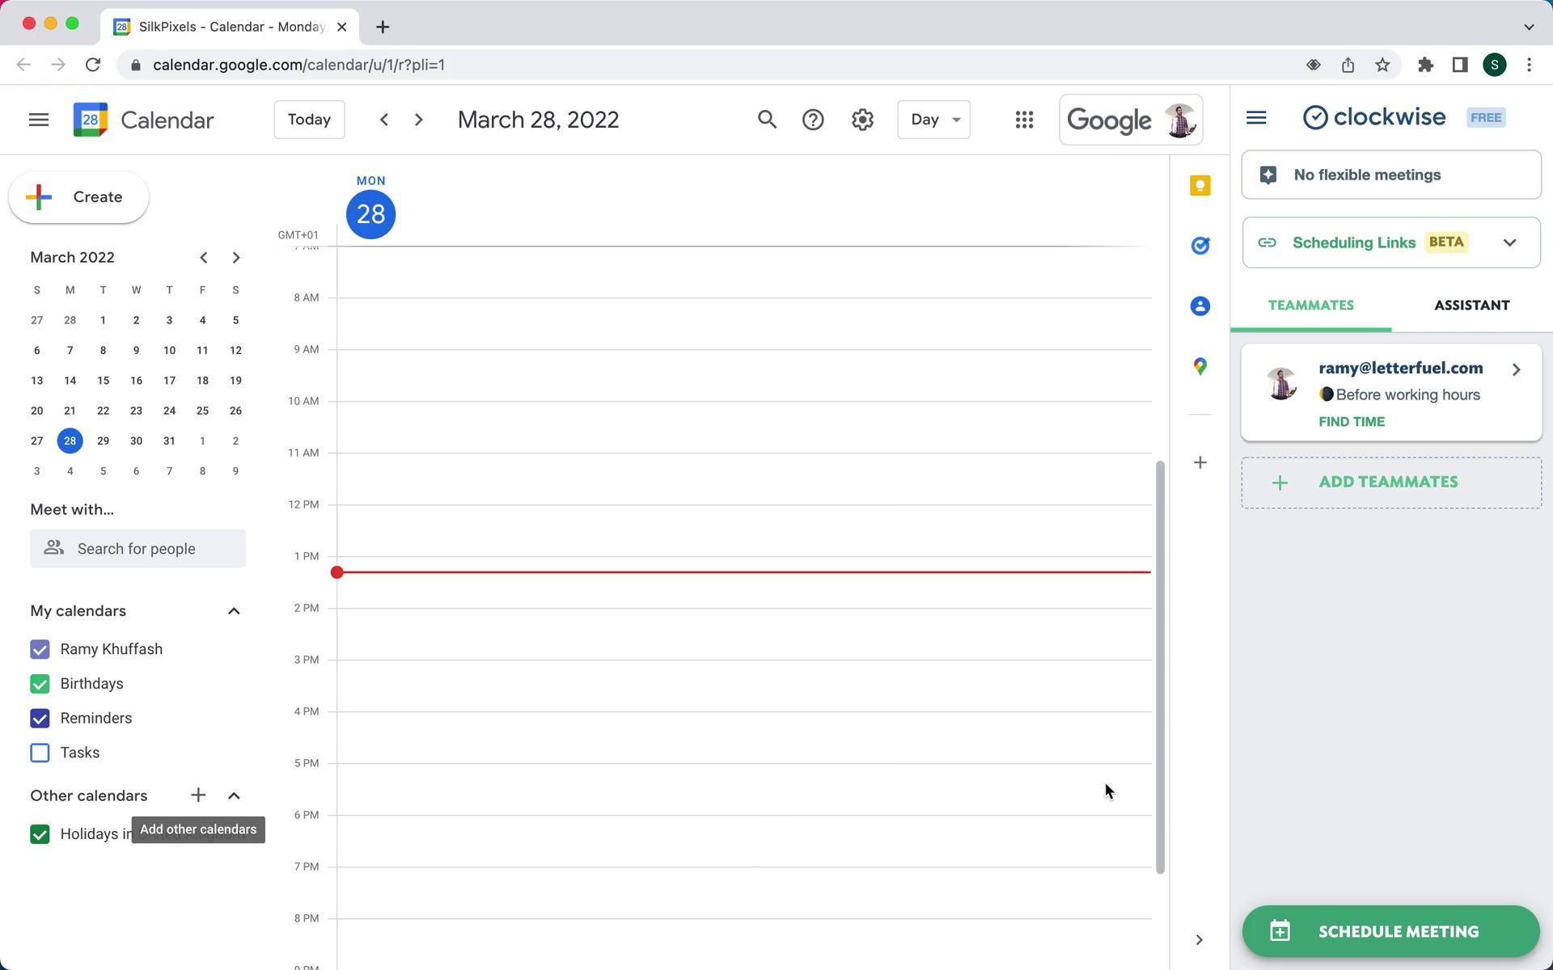Open the Settings gear menu
This screenshot has width=1553, height=970.
point(862,120)
